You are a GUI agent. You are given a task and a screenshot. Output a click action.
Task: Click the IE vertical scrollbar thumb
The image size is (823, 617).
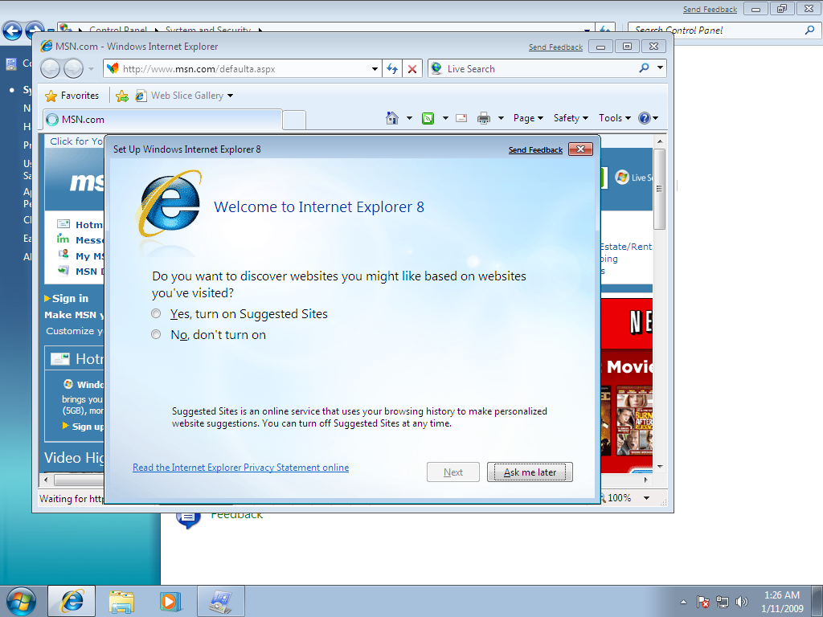pos(659,189)
